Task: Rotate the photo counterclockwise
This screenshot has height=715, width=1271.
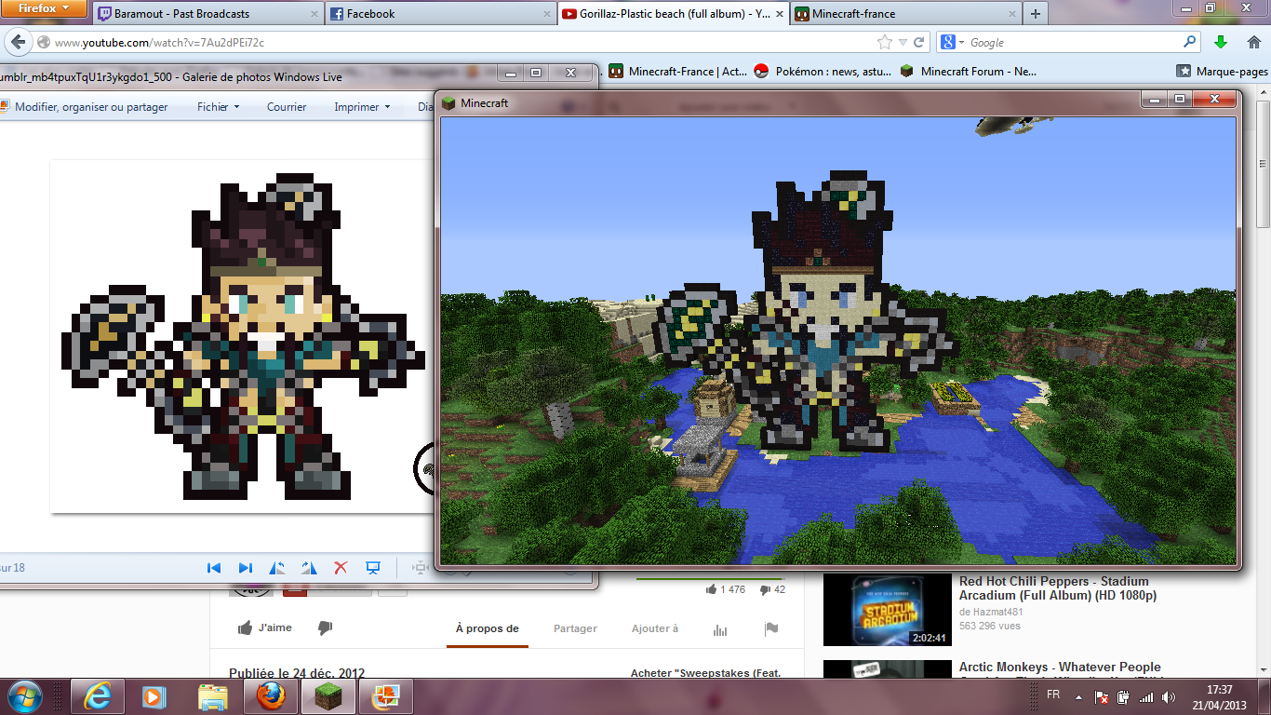Action: tap(277, 568)
